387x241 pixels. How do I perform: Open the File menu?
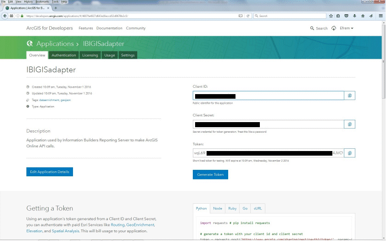(x=3, y=2)
